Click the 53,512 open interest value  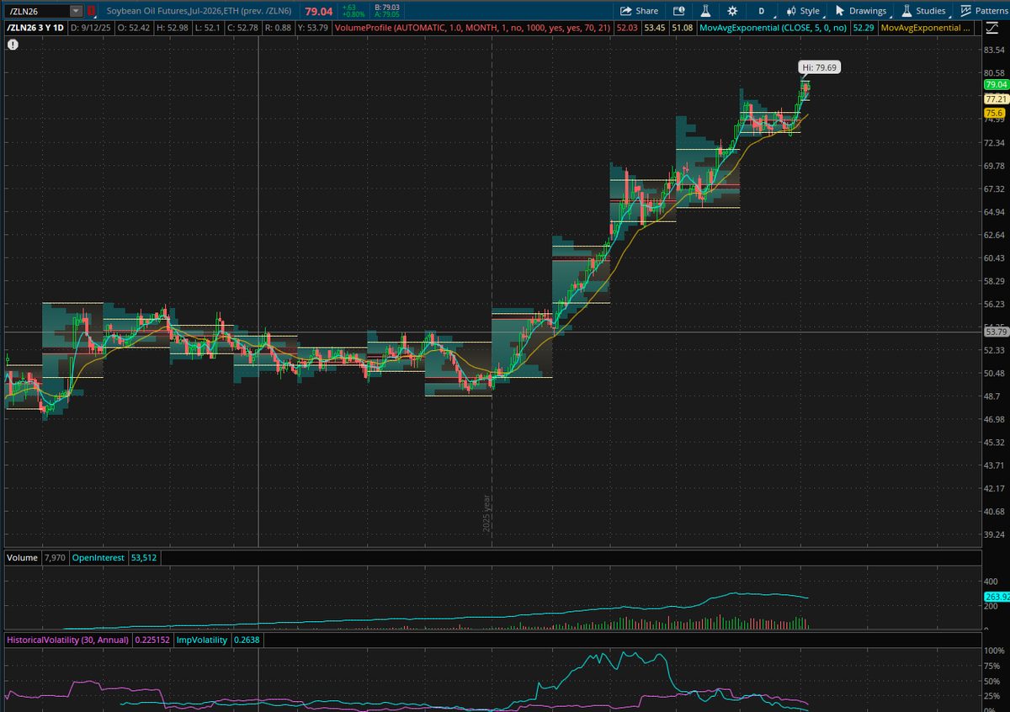[x=144, y=557]
